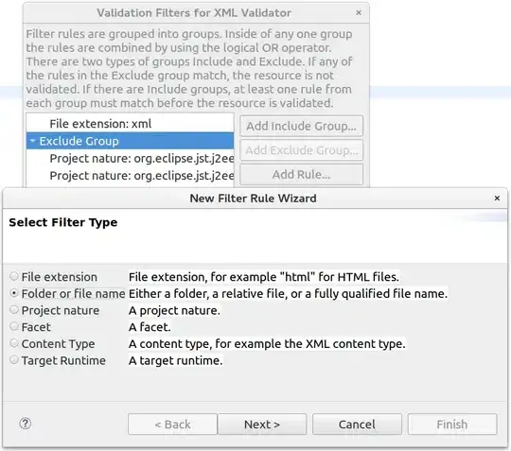Select the File extension: xml rule
Viewport: 511px width, 451px height.
tap(130, 124)
